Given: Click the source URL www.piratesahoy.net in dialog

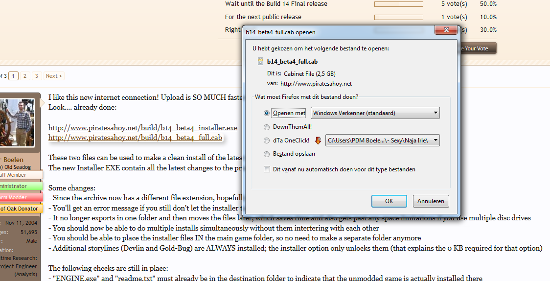Looking at the screenshot, I should 316,84.
